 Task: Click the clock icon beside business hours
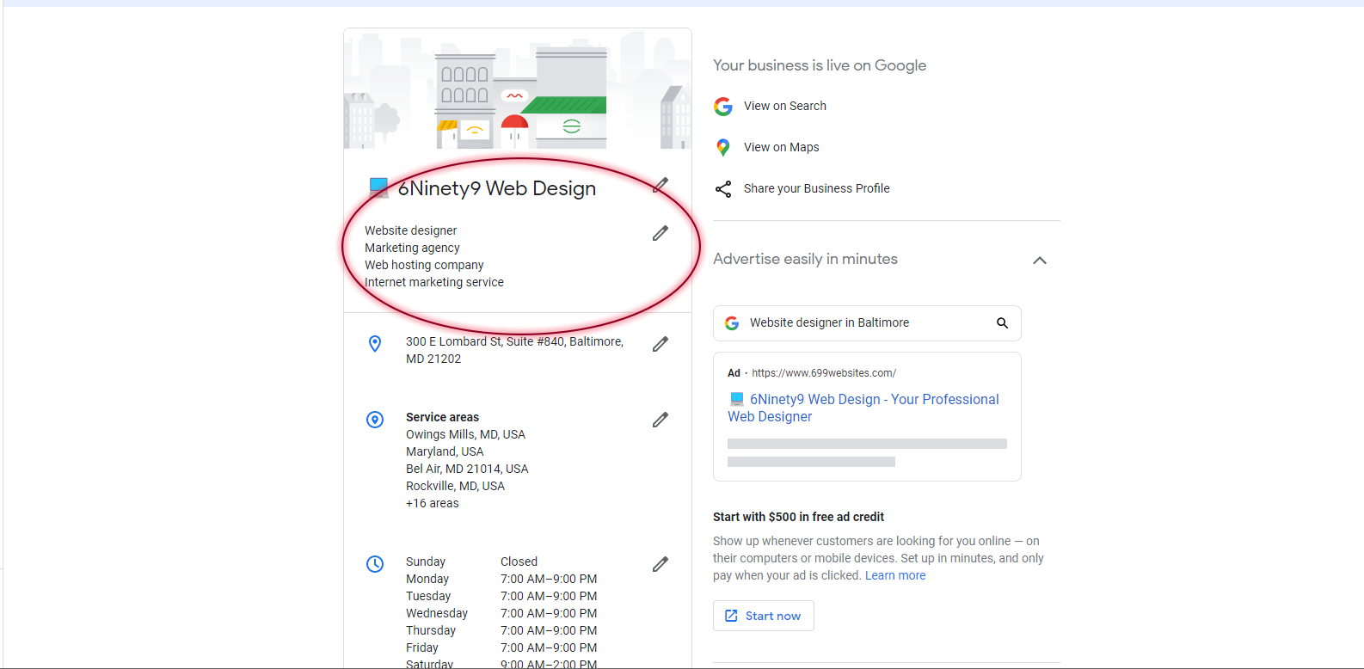pyautogui.click(x=375, y=564)
